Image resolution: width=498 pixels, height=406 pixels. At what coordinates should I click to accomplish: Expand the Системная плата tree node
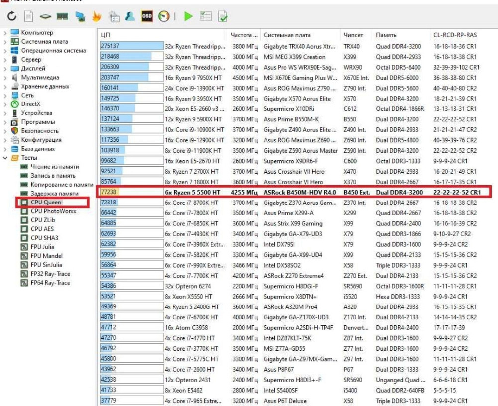5,42
